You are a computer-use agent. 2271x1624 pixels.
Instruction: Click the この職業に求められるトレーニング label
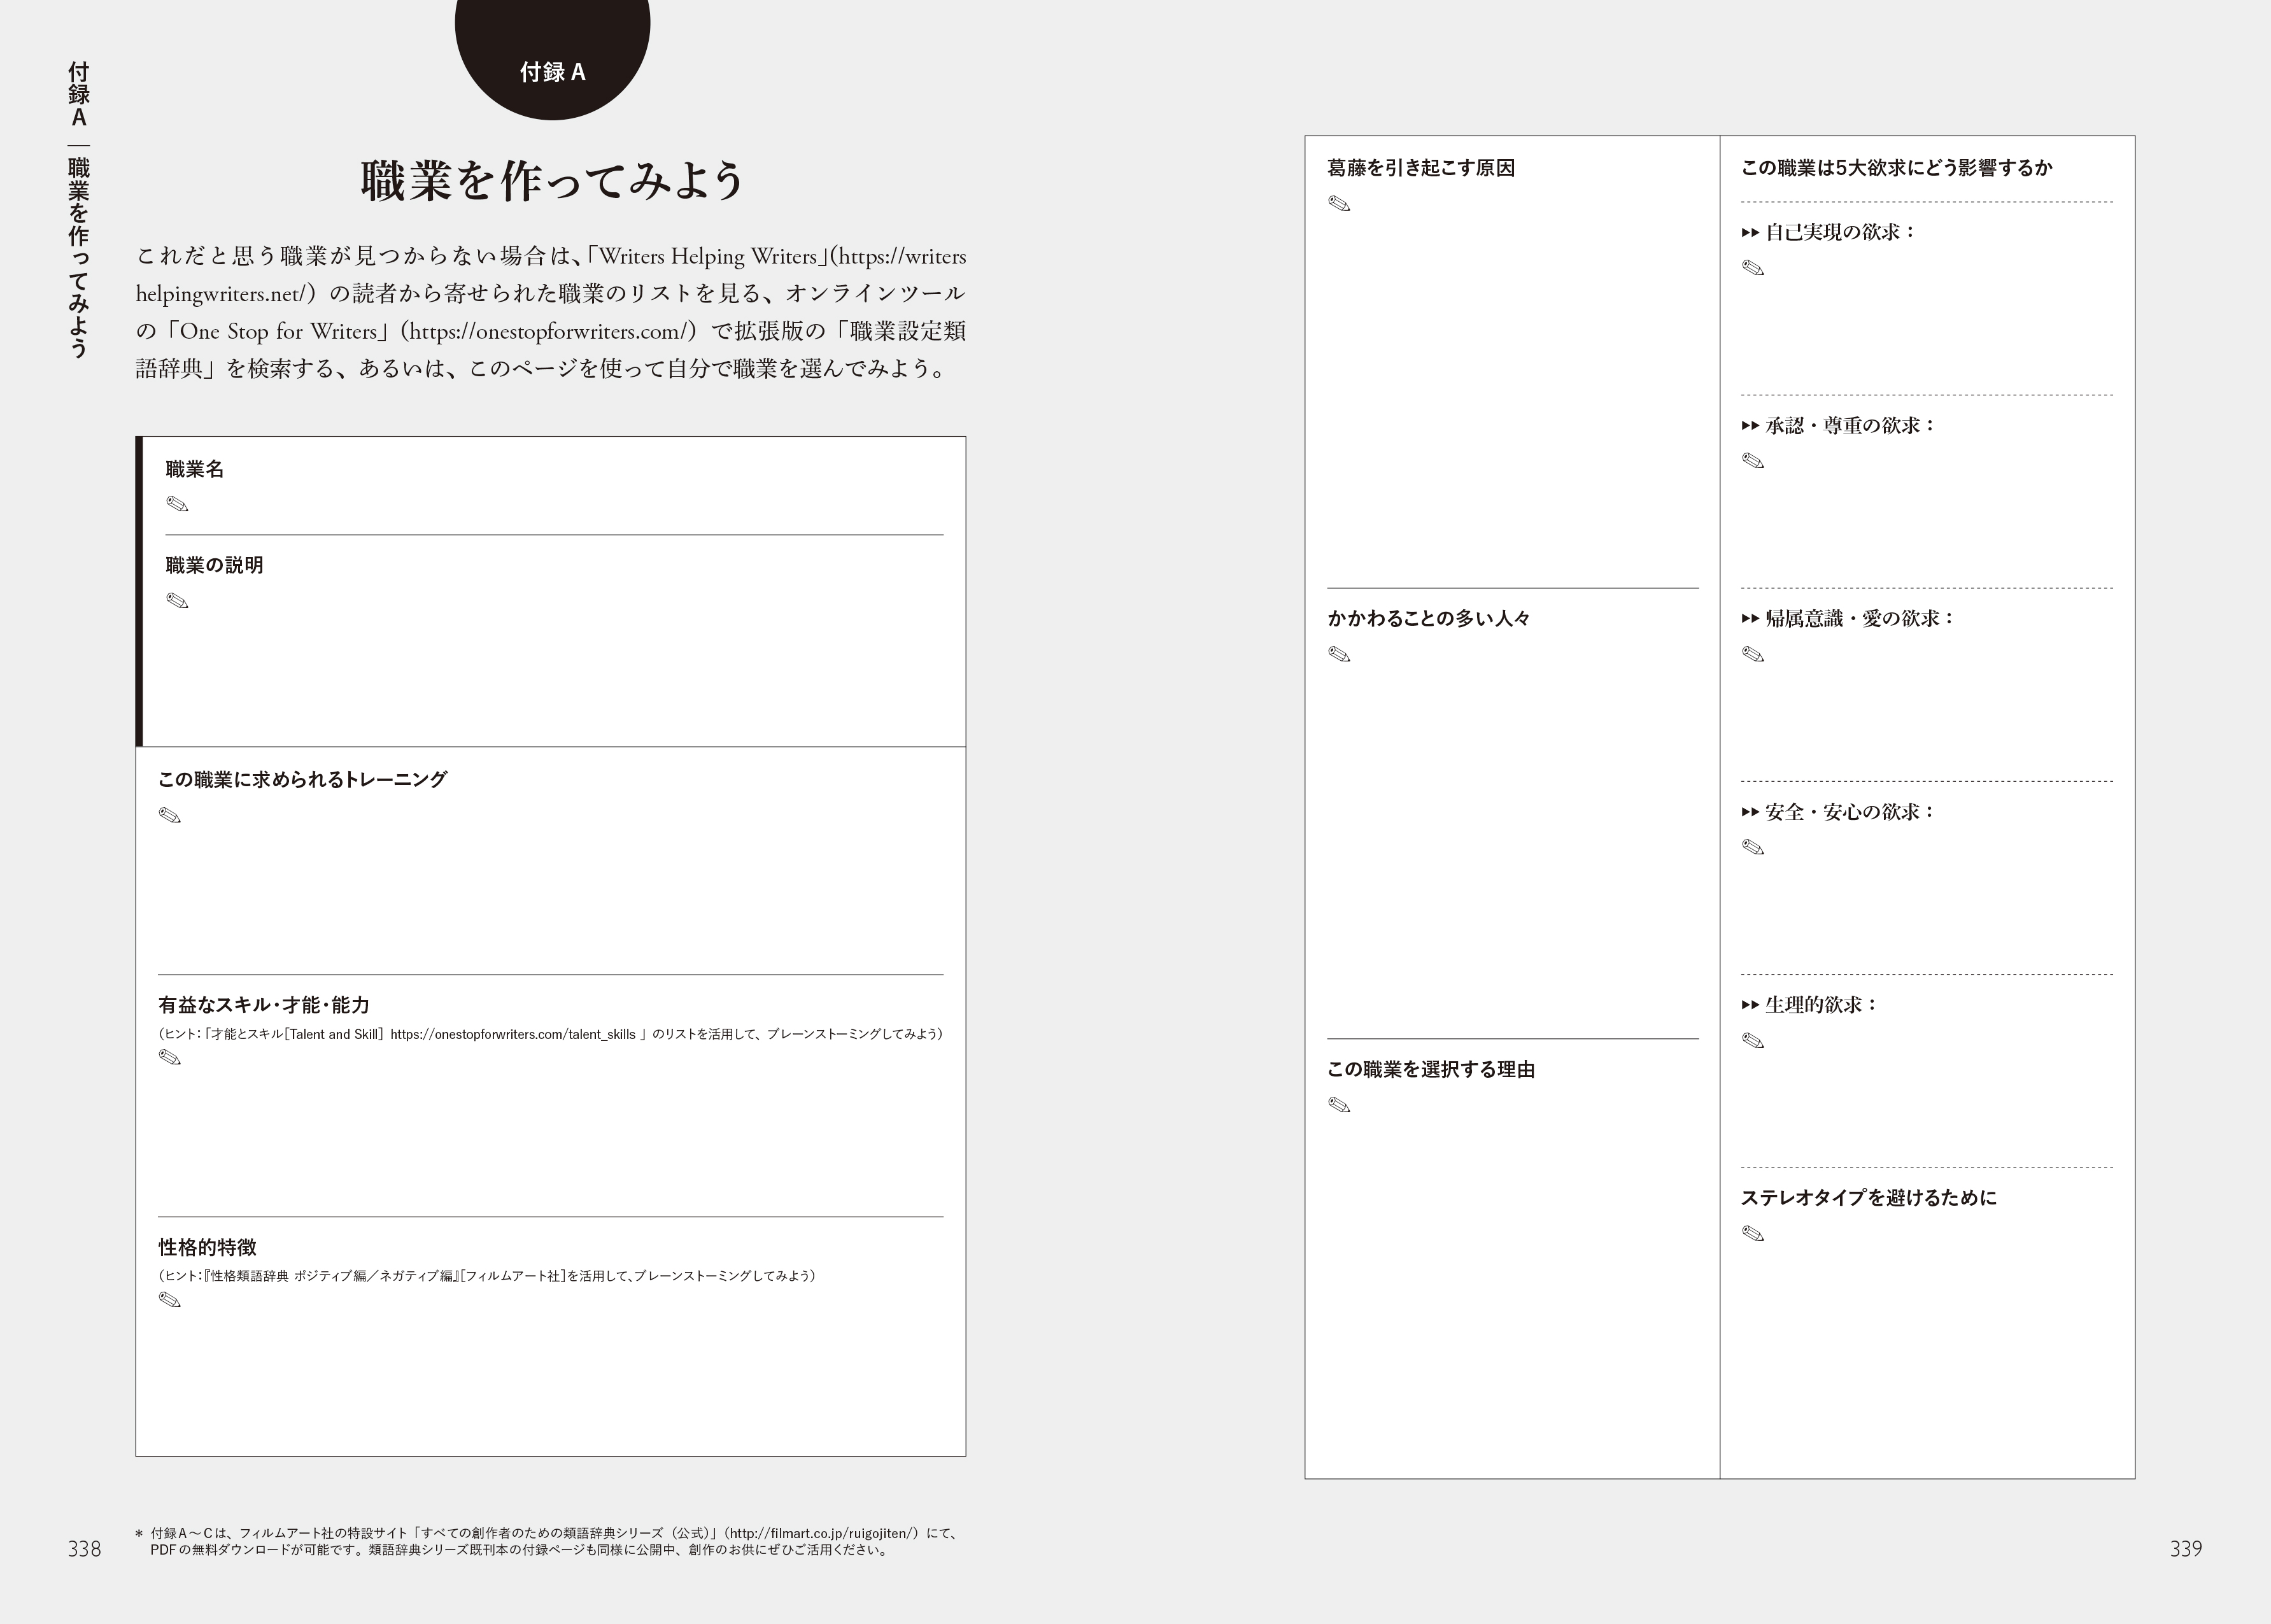302,779
